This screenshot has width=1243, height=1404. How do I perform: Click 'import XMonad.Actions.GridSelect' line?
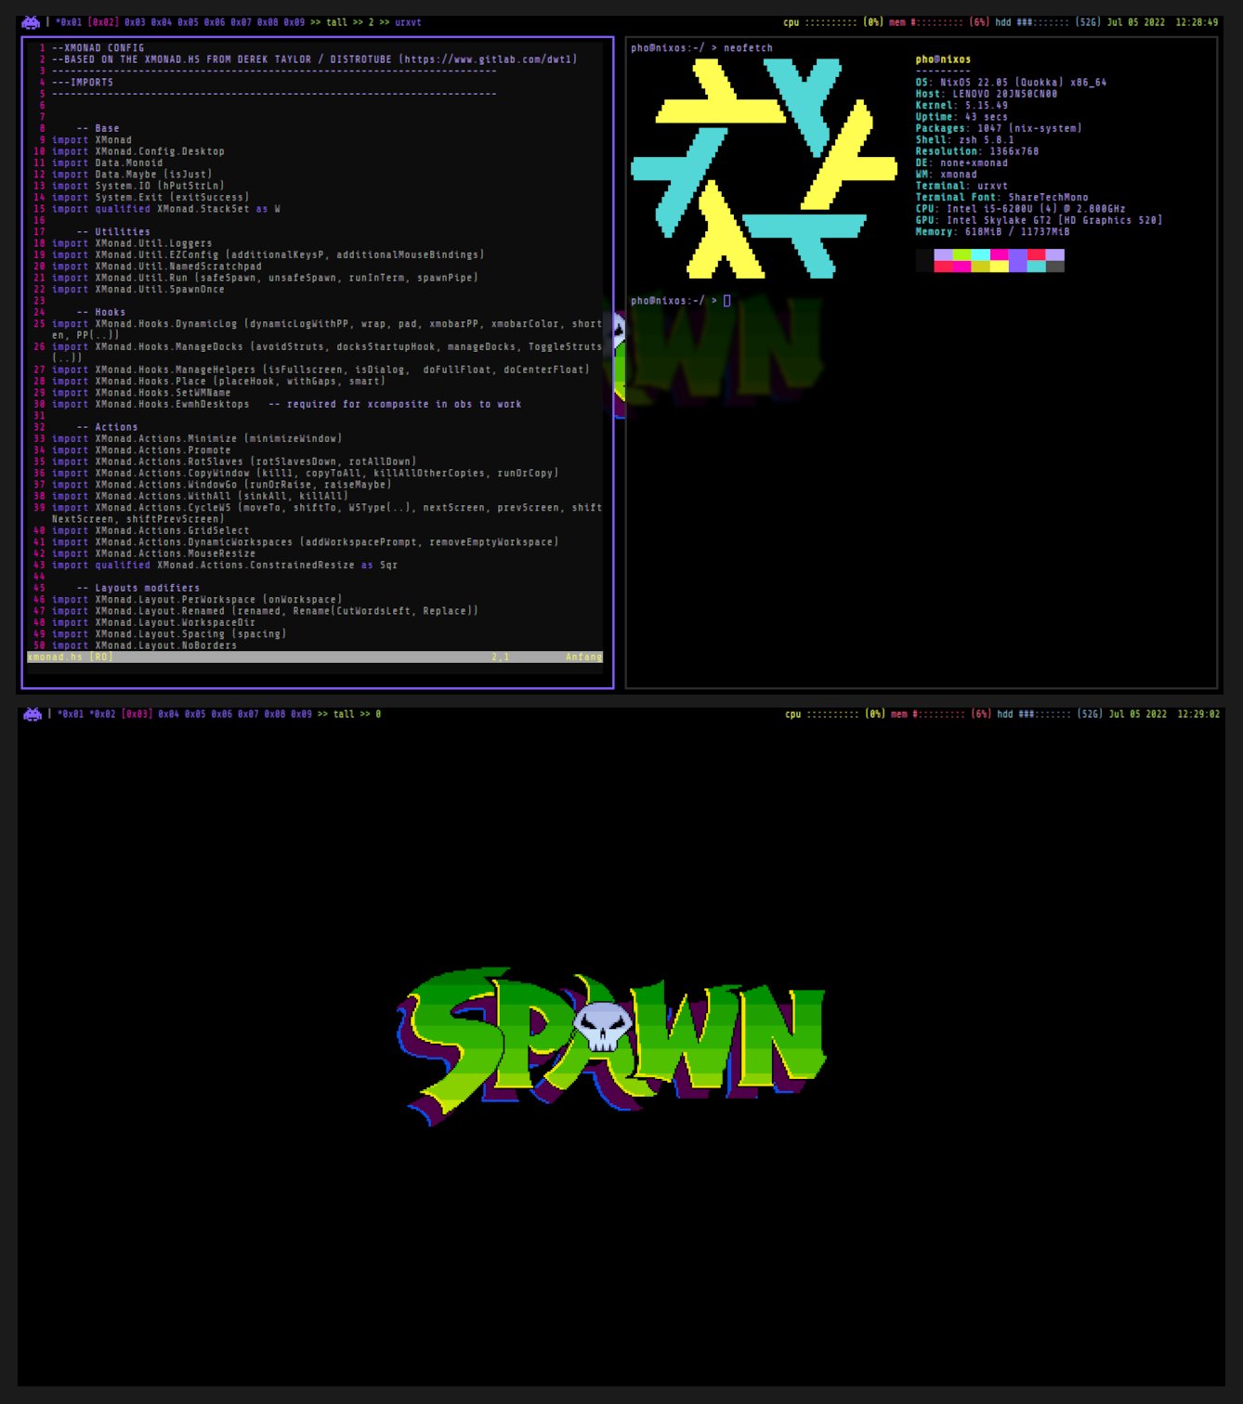point(150,531)
